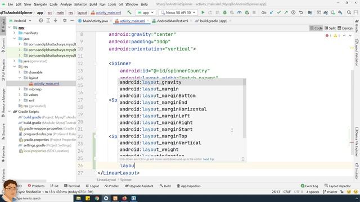Open sticky notes taskbar icon
The image size is (360, 202).
point(88,198)
